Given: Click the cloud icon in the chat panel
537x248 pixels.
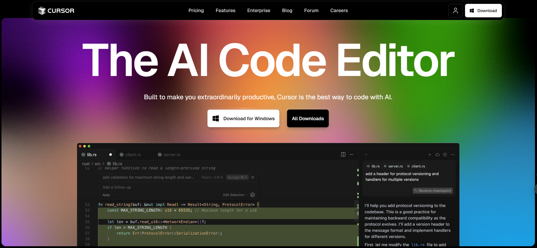Looking at the screenshot, I should (x=437, y=155).
